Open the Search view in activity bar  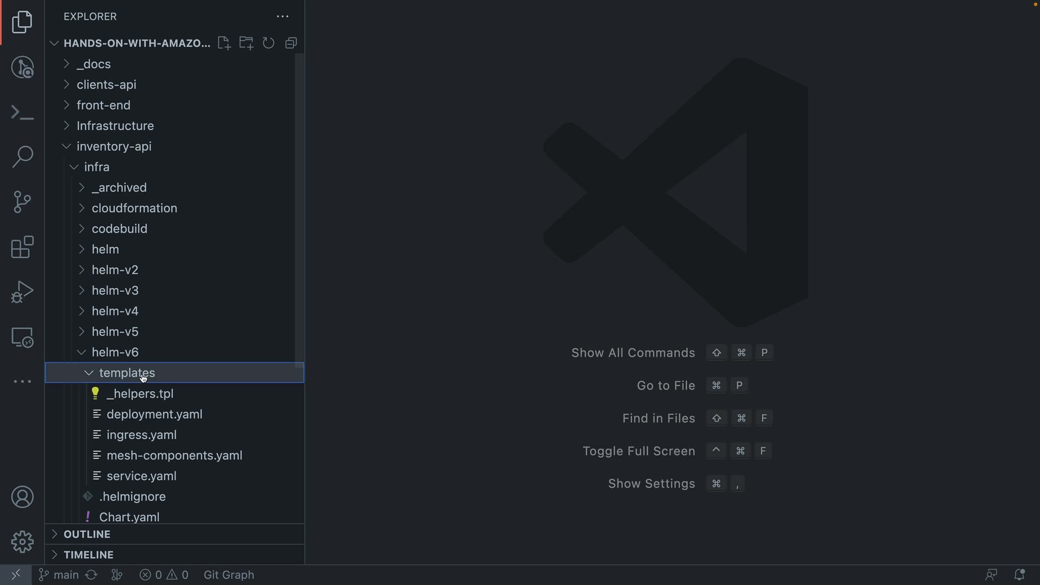[x=22, y=157]
